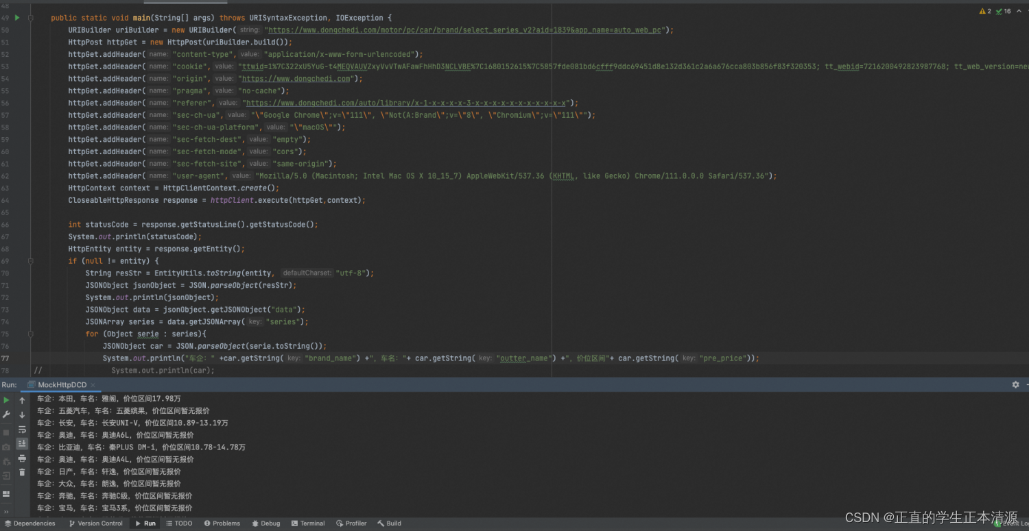
Task: Click the "pre_price" key string
Action: [x=724, y=358]
